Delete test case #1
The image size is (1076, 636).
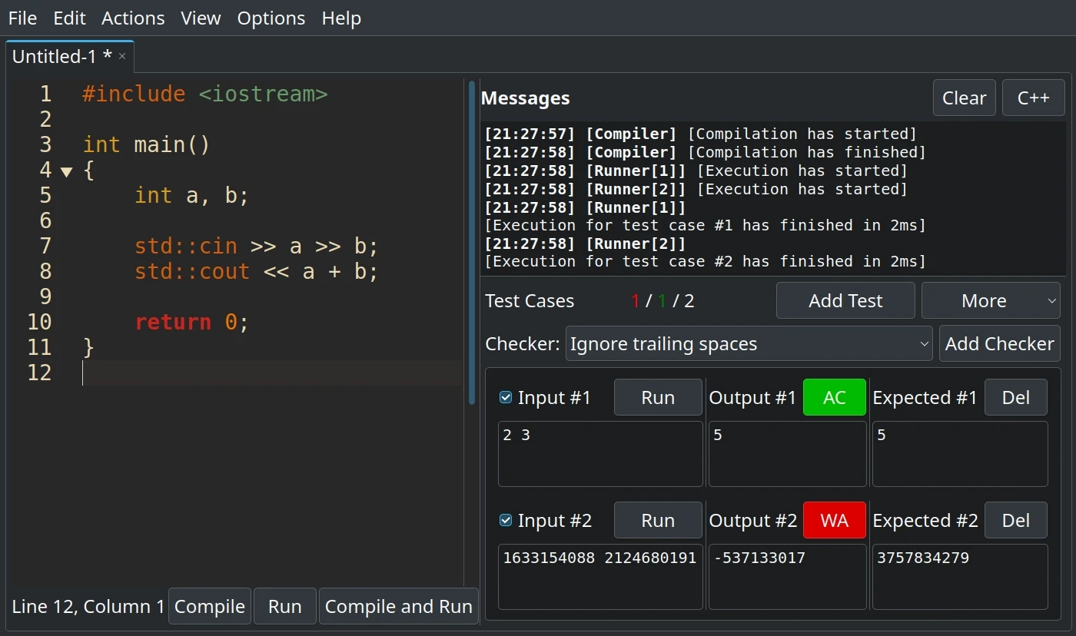point(1015,397)
